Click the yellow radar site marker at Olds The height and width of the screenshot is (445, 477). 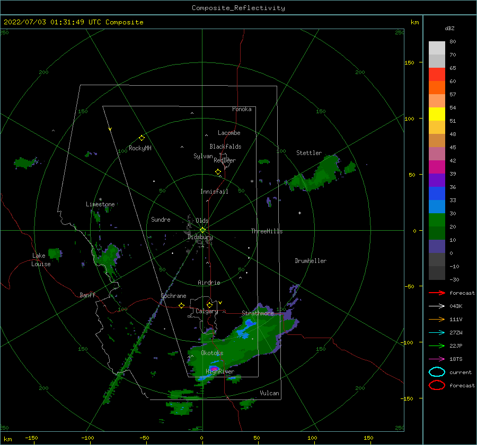click(x=202, y=230)
